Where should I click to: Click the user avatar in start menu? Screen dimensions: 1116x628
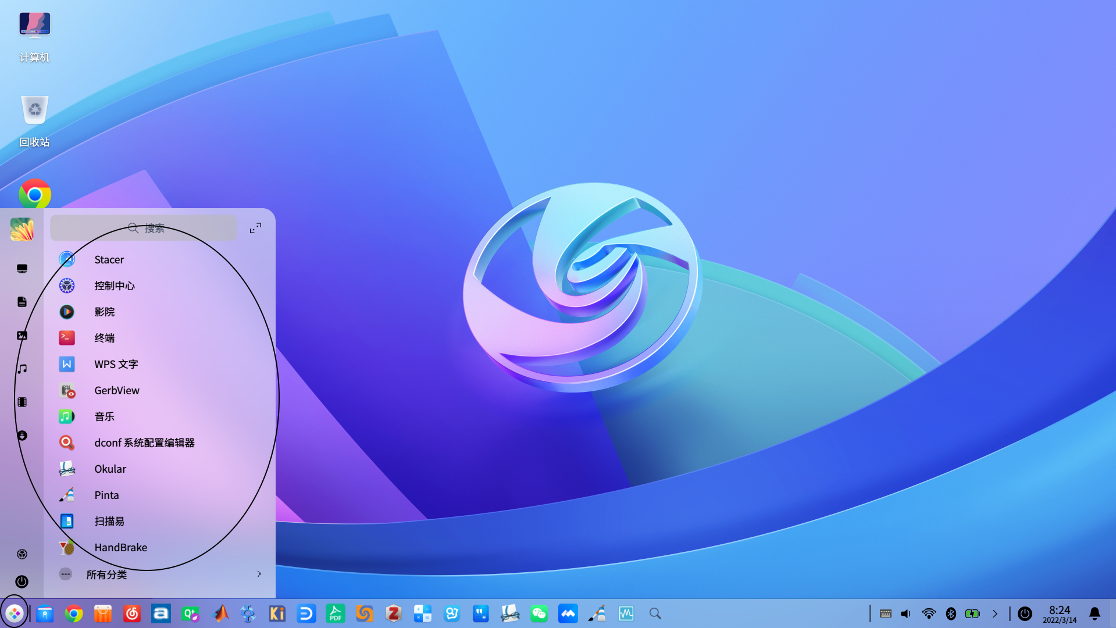point(22,229)
